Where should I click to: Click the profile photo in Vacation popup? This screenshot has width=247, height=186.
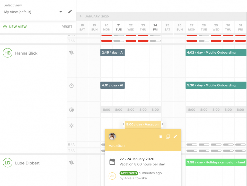pos(112,136)
